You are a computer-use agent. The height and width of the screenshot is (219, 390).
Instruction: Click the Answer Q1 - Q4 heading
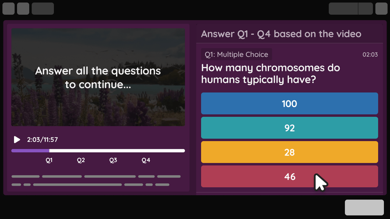click(x=281, y=33)
